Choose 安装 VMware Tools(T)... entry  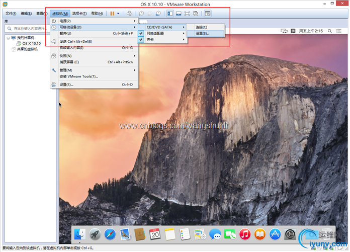(x=94, y=76)
